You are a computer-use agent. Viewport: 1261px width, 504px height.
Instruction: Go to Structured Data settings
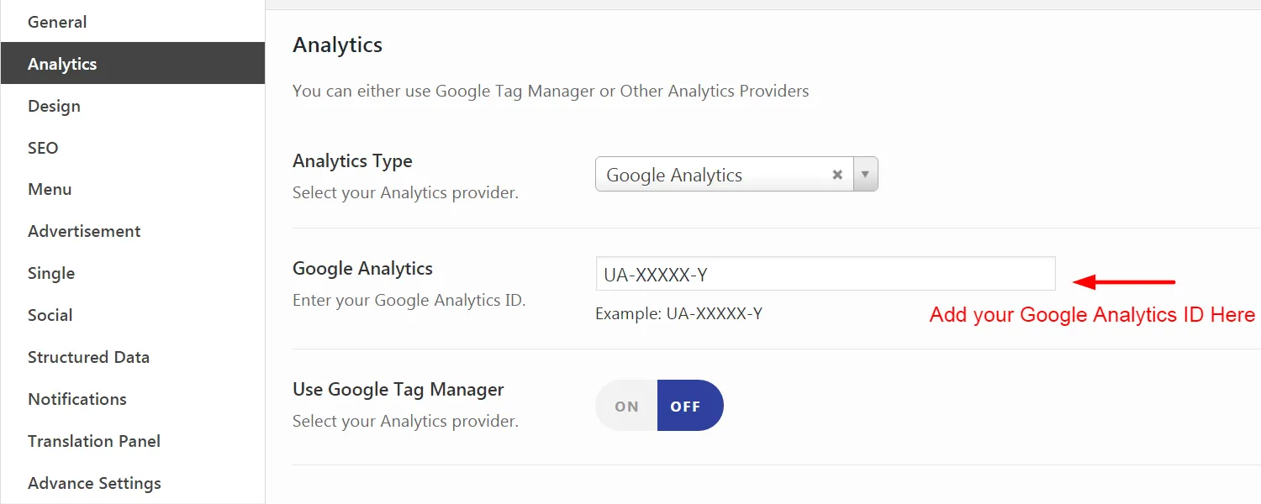pos(88,357)
